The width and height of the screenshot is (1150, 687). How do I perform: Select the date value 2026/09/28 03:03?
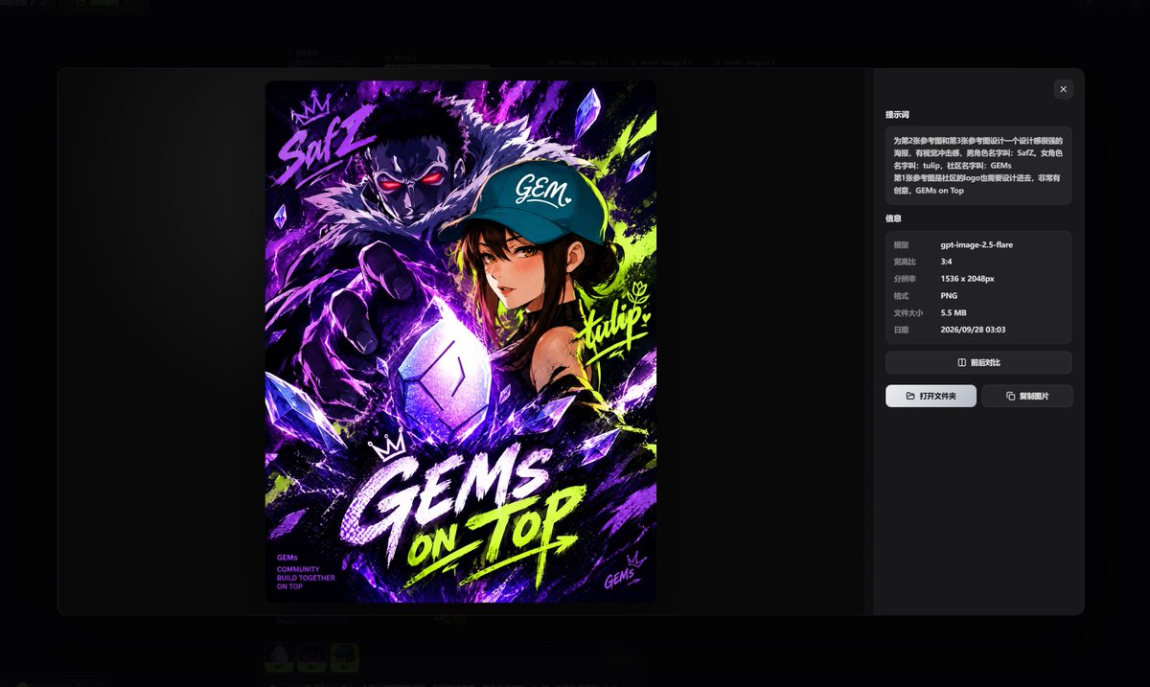click(973, 331)
